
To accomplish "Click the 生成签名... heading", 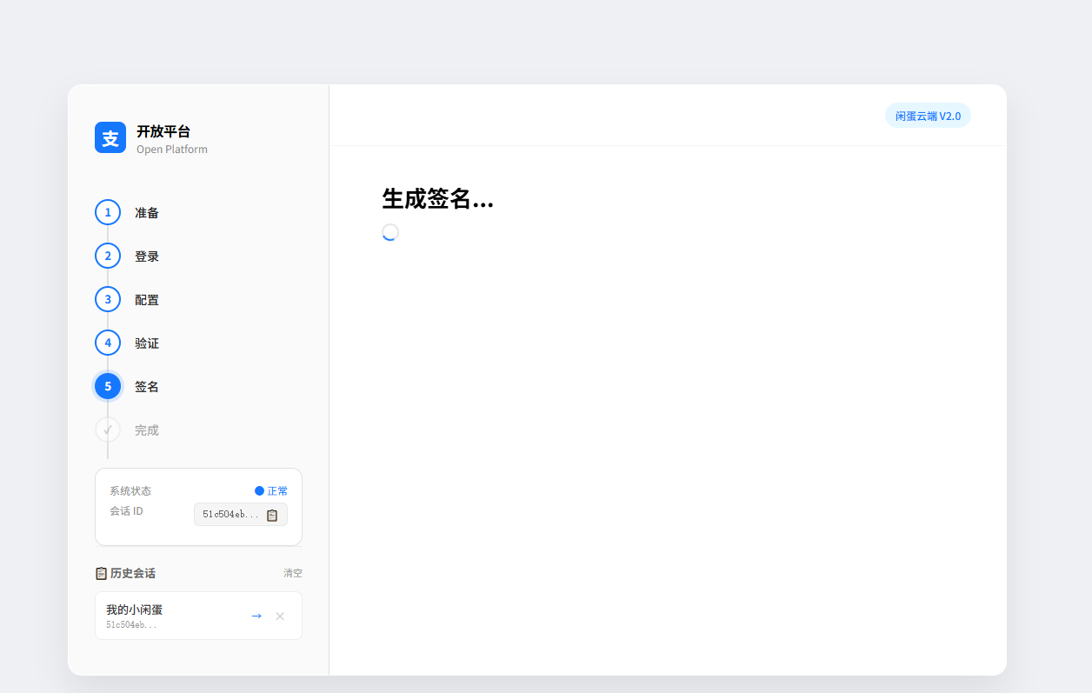I will coord(438,199).
